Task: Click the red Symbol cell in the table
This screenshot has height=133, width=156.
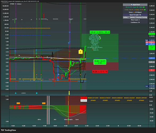Action: pos(84,98)
